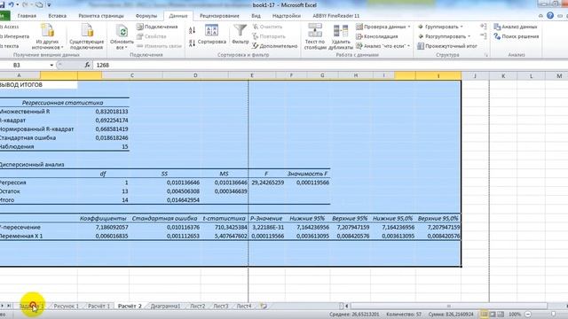The width and height of the screenshot is (568, 319).
Task: Click 'Удалить дубликаты' remove duplicates
Action: click(341, 36)
